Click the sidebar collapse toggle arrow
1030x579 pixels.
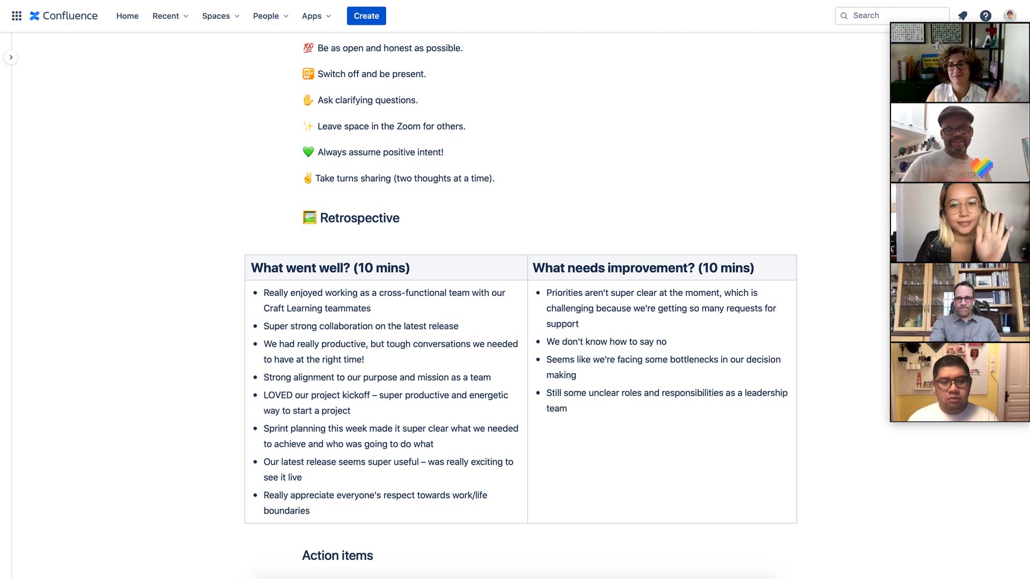pyautogui.click(x=11, y=57)
